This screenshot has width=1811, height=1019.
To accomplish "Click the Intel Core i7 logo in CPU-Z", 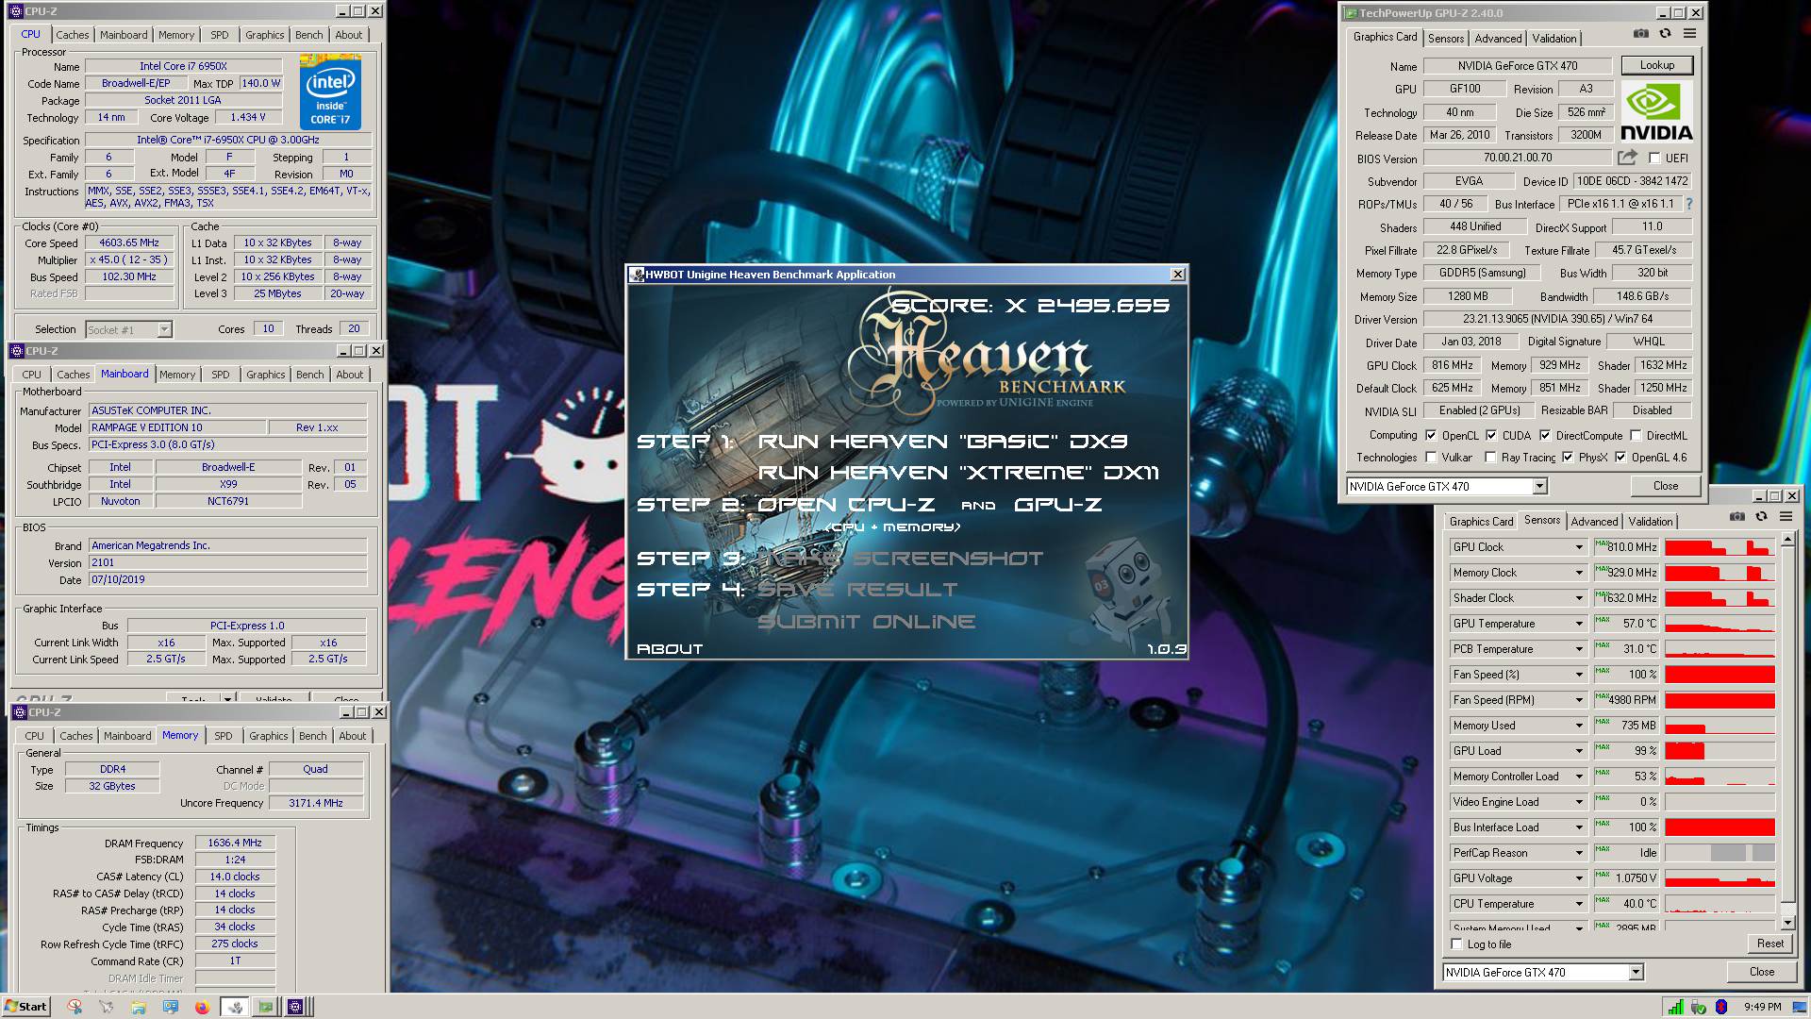I will (330, 92).
